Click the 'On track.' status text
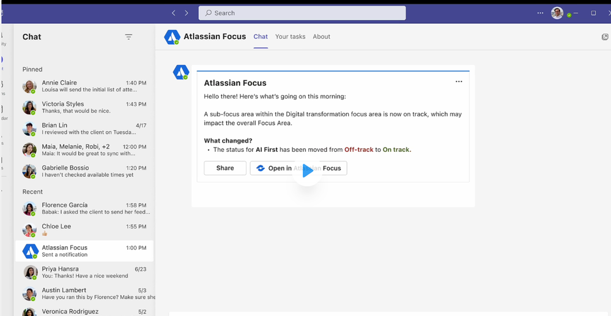Screen dimensions: 611x316 pos(397,149)
